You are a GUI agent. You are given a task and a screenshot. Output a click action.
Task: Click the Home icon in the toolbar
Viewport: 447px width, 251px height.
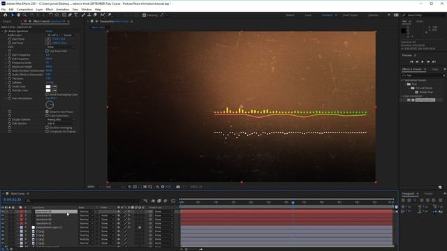pos(5,15)
